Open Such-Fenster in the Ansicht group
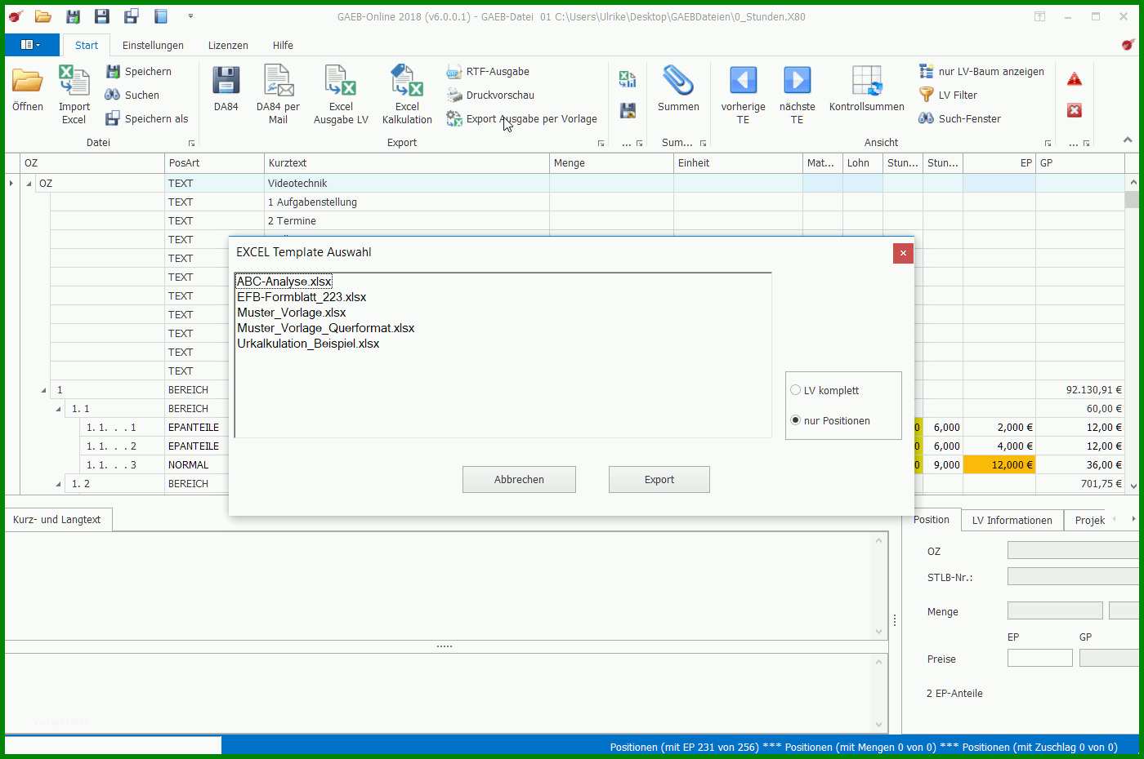The width and height of the screenshot is (1144, 759). point(960,119)
